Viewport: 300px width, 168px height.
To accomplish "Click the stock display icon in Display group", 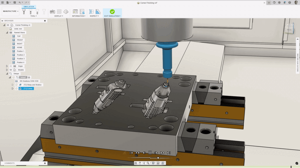I will point(66,12).
